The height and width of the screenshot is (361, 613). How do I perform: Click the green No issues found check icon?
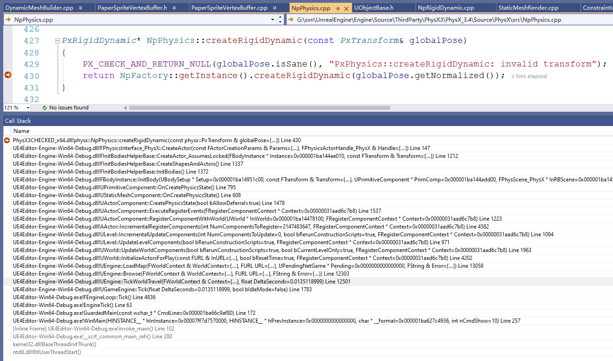pyautogui.click(x=44, y=108)
